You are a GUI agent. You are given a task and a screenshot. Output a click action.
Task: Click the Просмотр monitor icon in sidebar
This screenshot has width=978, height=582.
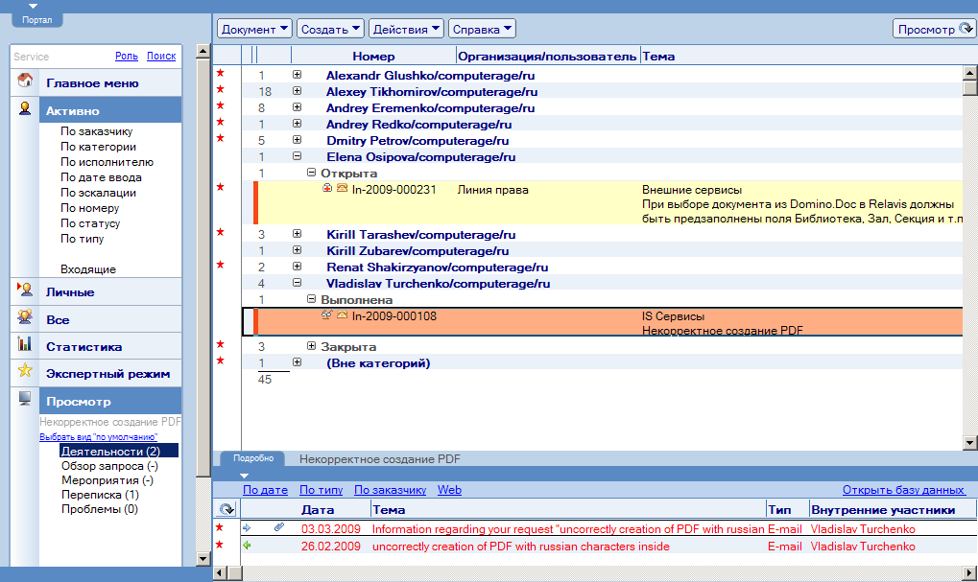tap(26, 400)
